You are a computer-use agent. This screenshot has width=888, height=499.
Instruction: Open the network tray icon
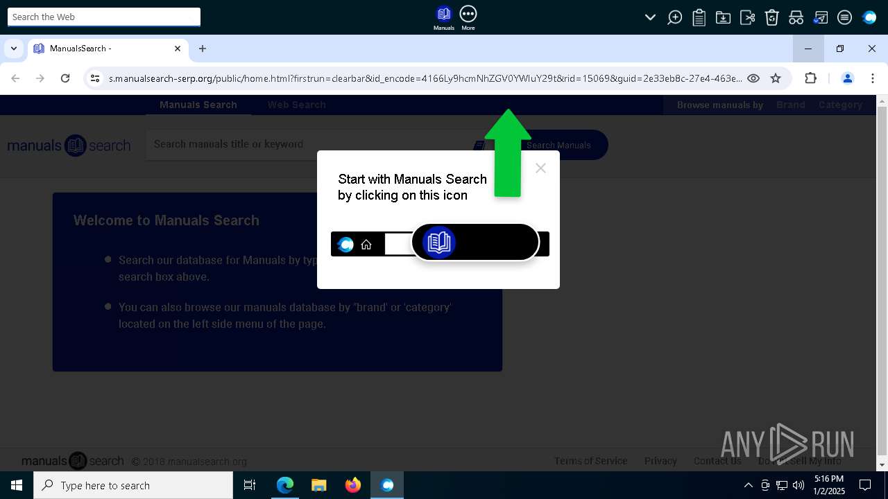(x=782, y=485)
